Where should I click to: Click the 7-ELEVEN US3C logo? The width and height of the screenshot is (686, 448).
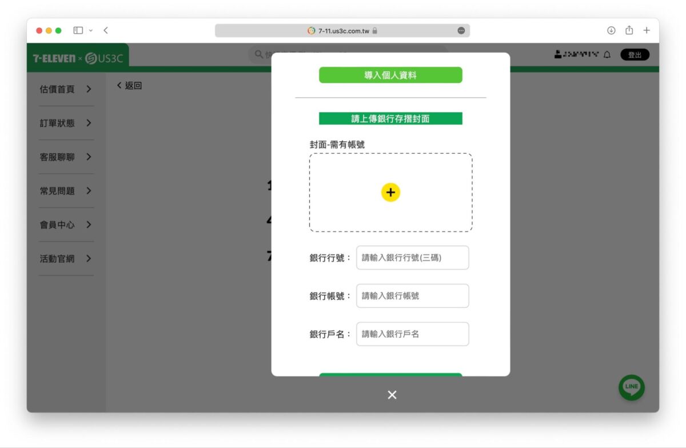(x=78, y=58)
